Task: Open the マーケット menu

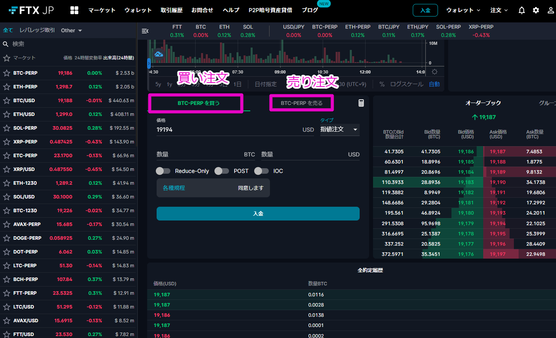Action: [x=102, y=10]
